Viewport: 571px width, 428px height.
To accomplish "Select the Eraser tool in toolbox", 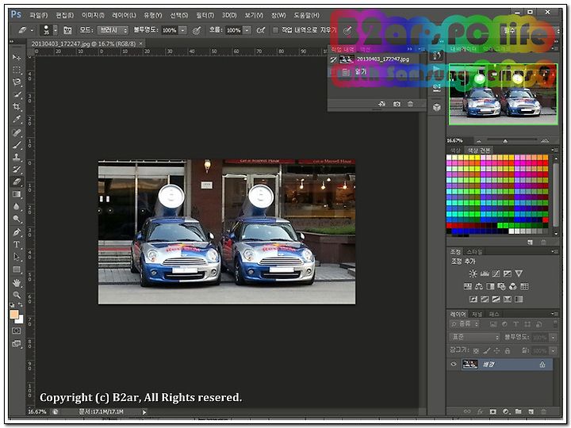I will point(17,182).
